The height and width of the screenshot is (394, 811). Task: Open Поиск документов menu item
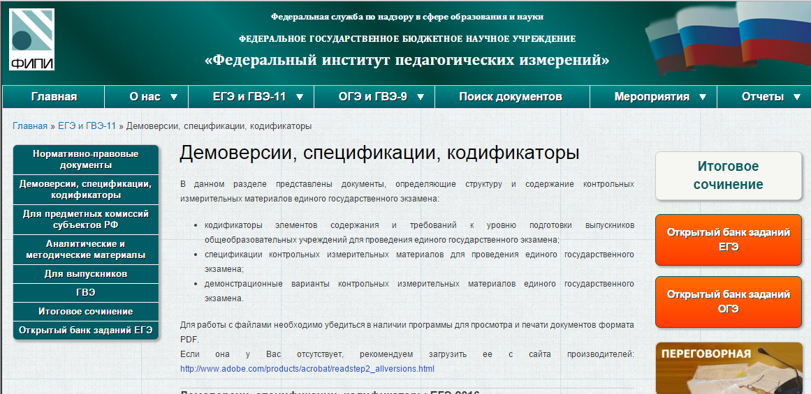(x=511, y=97)
